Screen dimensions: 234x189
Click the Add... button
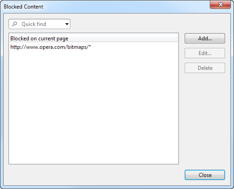[205, 39]
